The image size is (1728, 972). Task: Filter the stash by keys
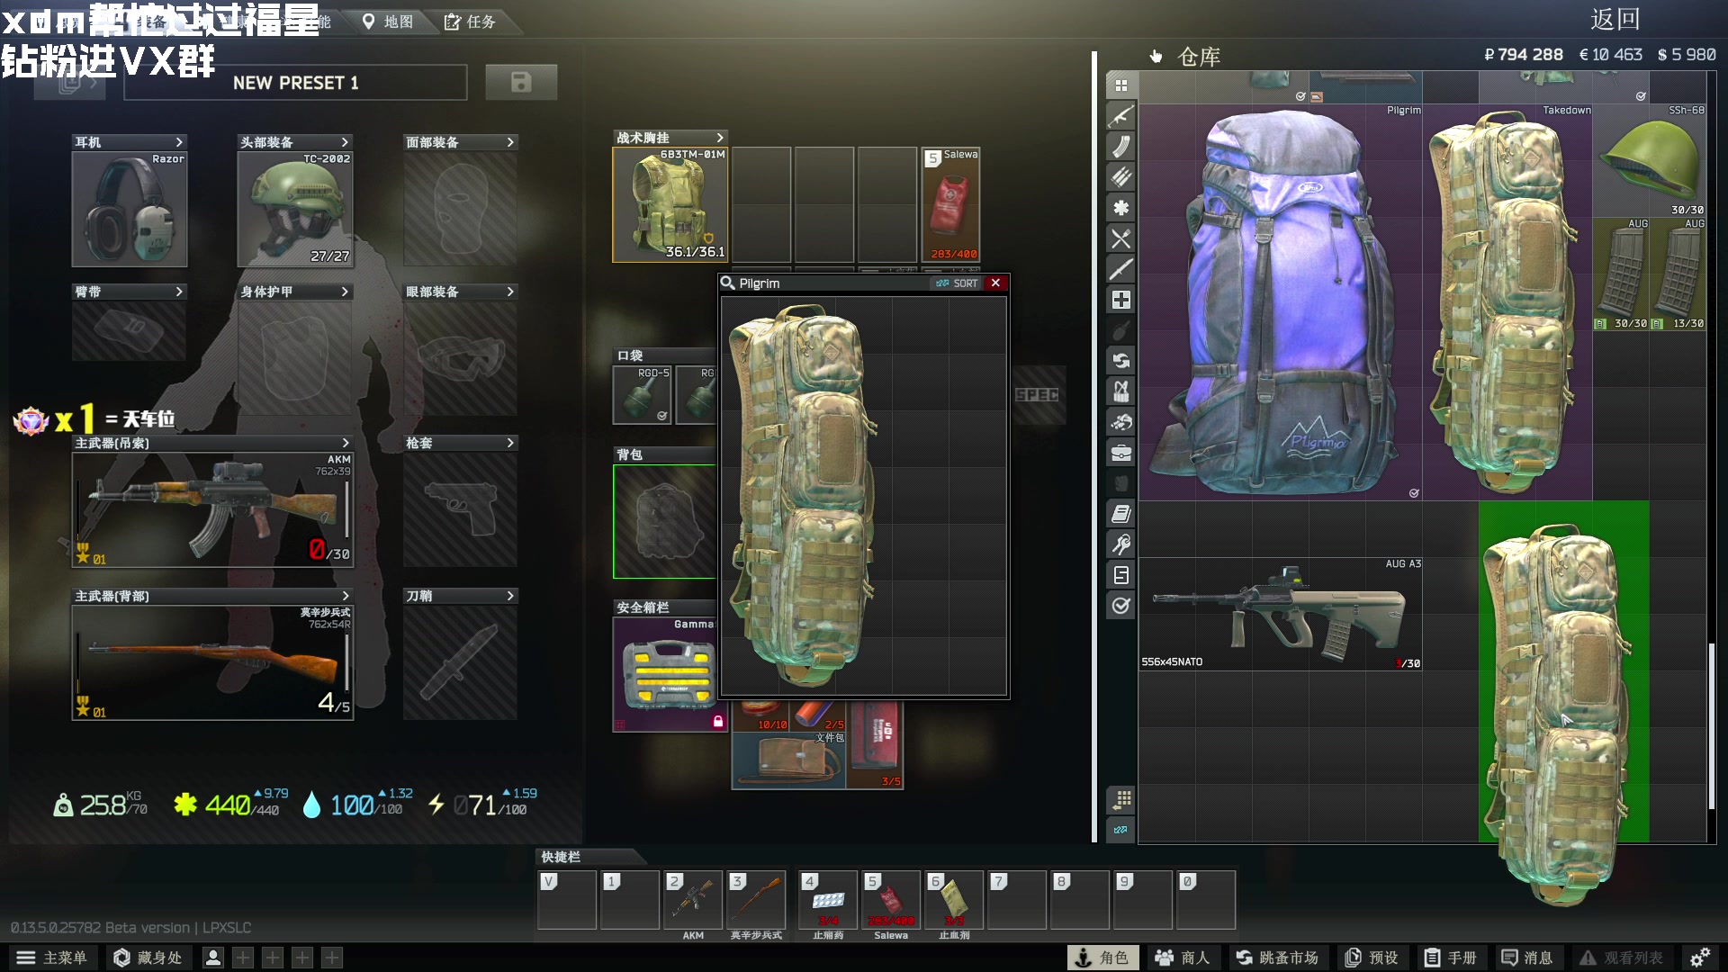click(x=1120, y=544)
